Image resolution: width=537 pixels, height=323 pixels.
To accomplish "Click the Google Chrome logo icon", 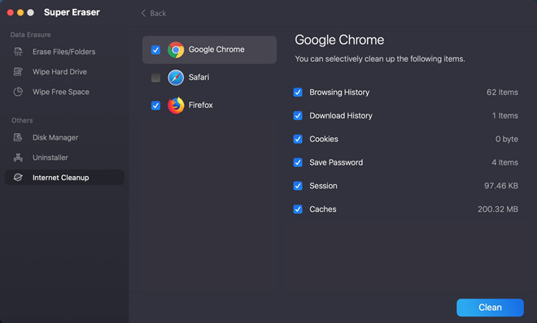I will tap(176, 50).
